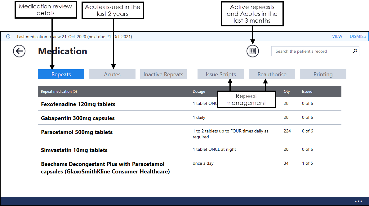Open the Printing tab
Viewport: 369px width, 206px height.
pyautogui.click(x=323, y=74)
